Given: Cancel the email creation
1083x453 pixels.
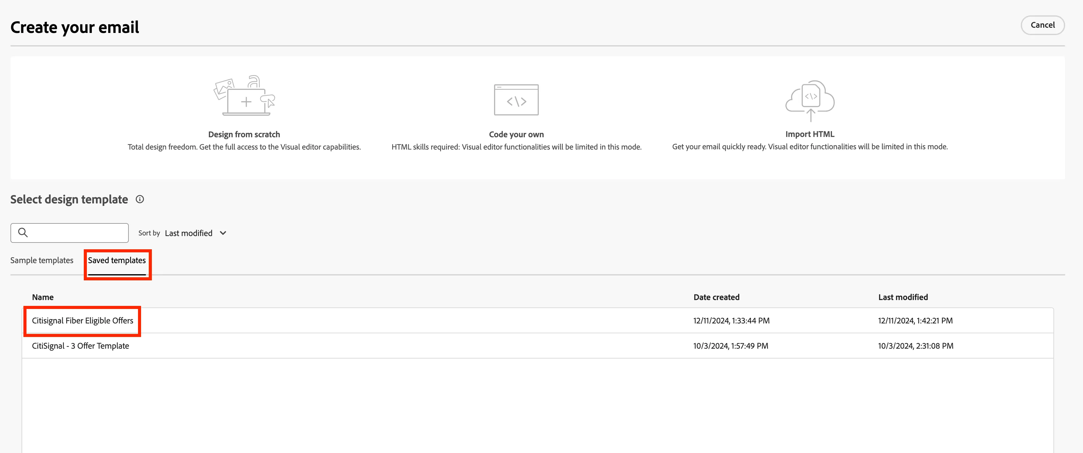Looking at the screenshot, I should click(1043, 25).
